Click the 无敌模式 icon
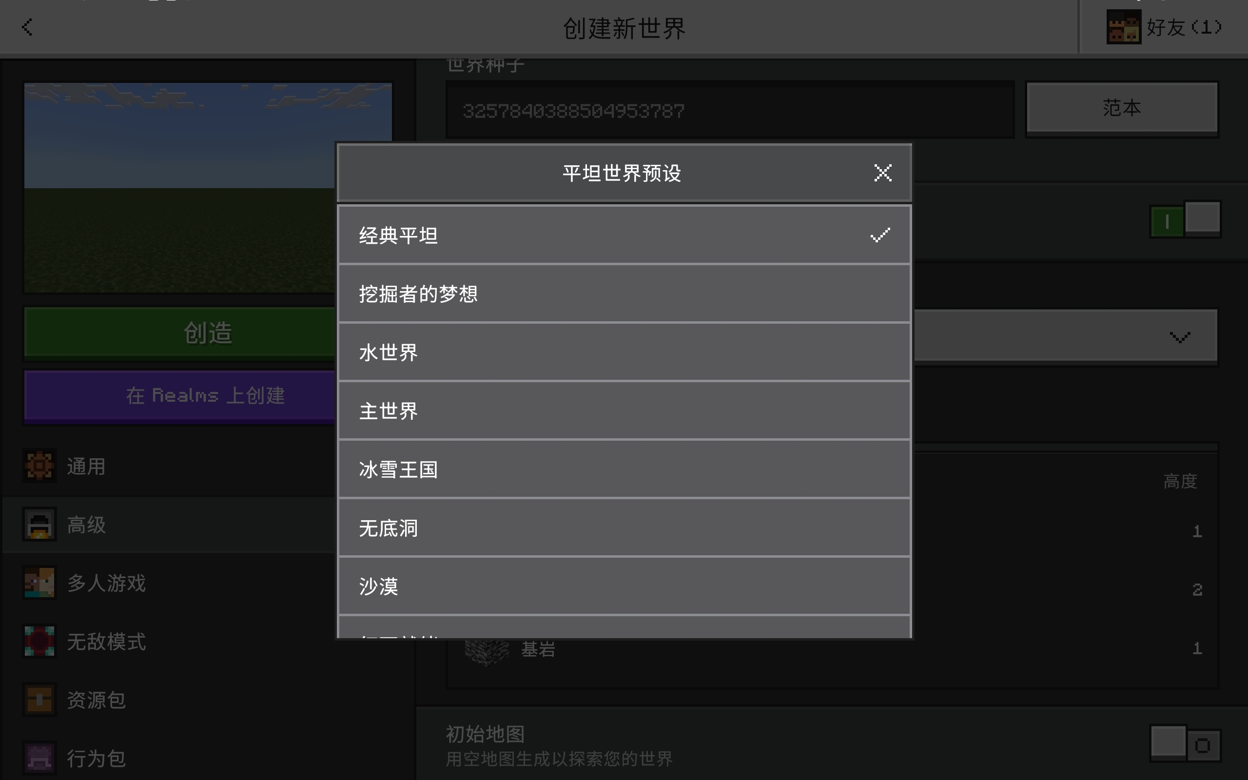The width and height of the screenshot is (1248, 780). [x=39, y=642]
